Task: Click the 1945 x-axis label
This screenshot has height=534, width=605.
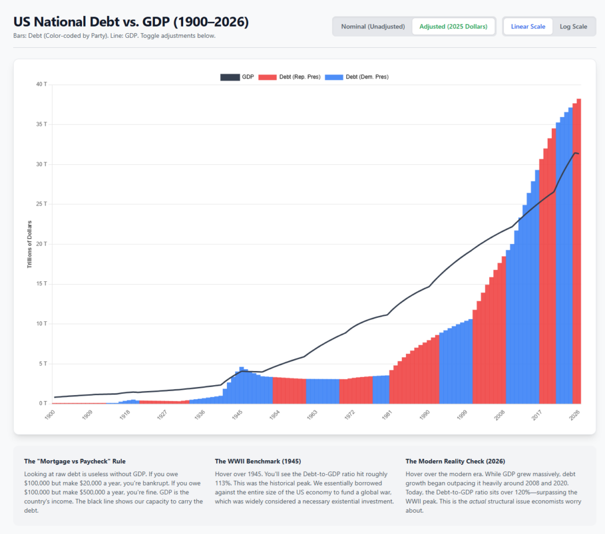Action: [x=237, y=415]
